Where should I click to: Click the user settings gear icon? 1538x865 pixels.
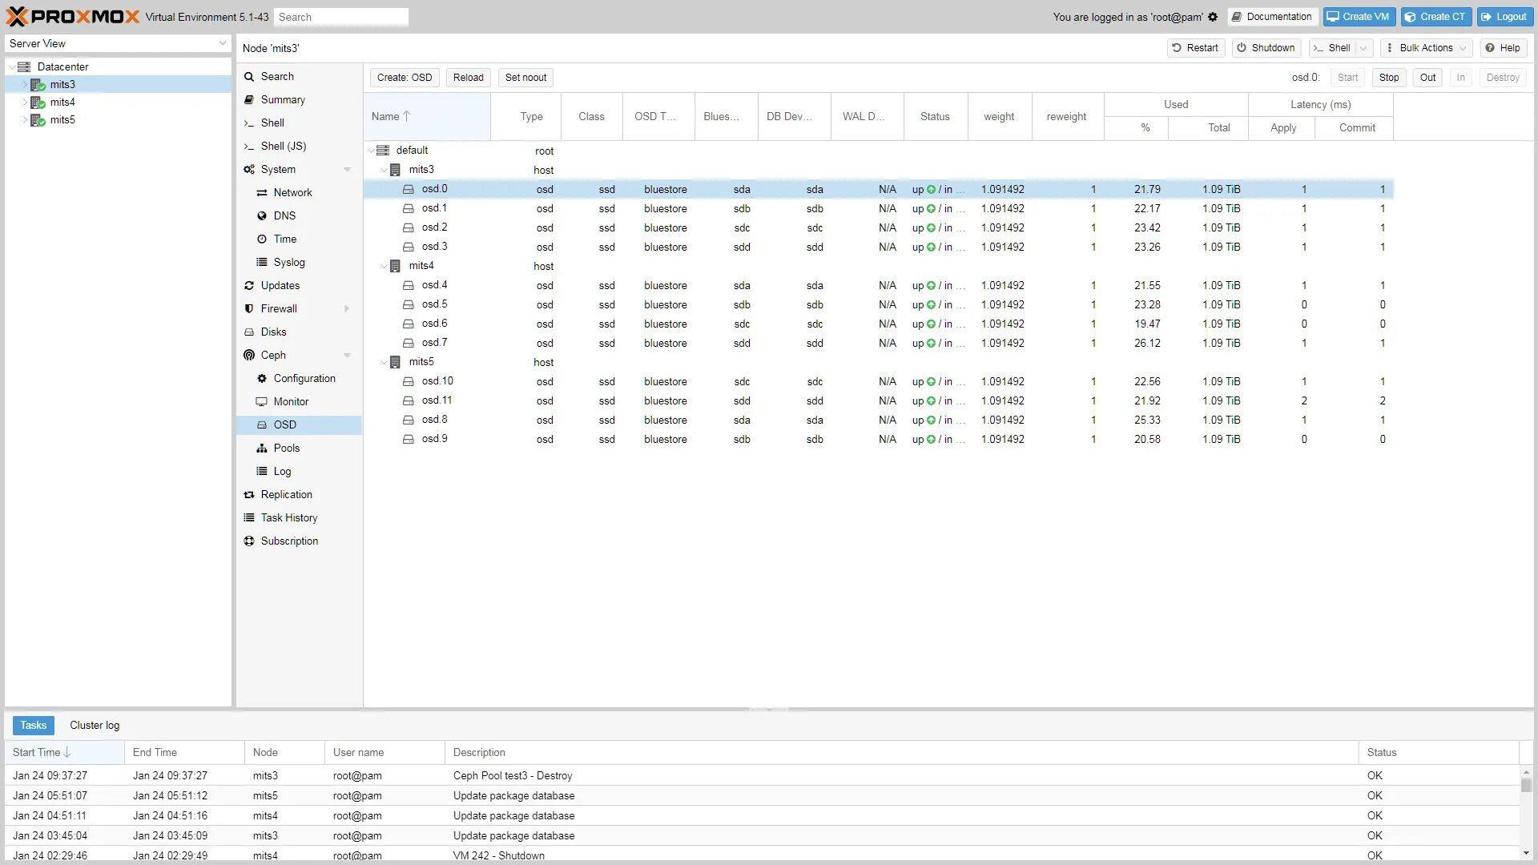pos(1213,17)
